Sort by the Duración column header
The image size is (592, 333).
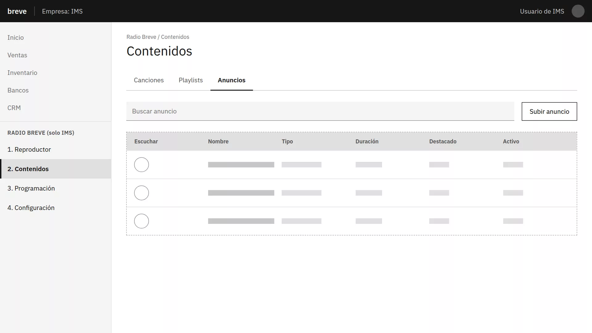[367, 142]
